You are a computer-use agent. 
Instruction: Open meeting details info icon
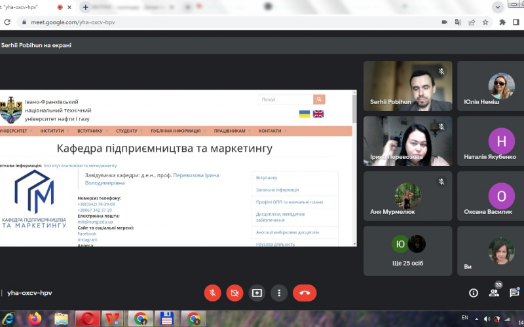click(x=474, y=293)
